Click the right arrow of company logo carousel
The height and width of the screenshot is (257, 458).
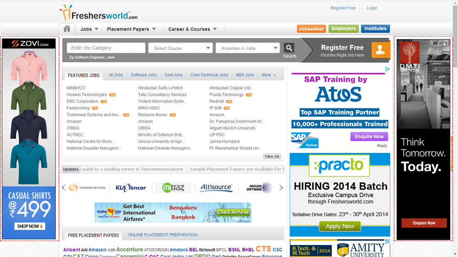[281, 187]
